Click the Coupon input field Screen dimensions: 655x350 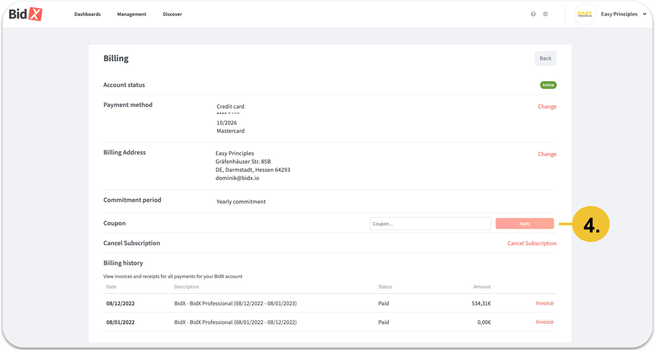[x=430, y=224]
